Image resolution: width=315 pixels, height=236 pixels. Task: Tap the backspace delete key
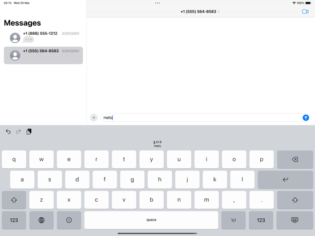(294, 160)
